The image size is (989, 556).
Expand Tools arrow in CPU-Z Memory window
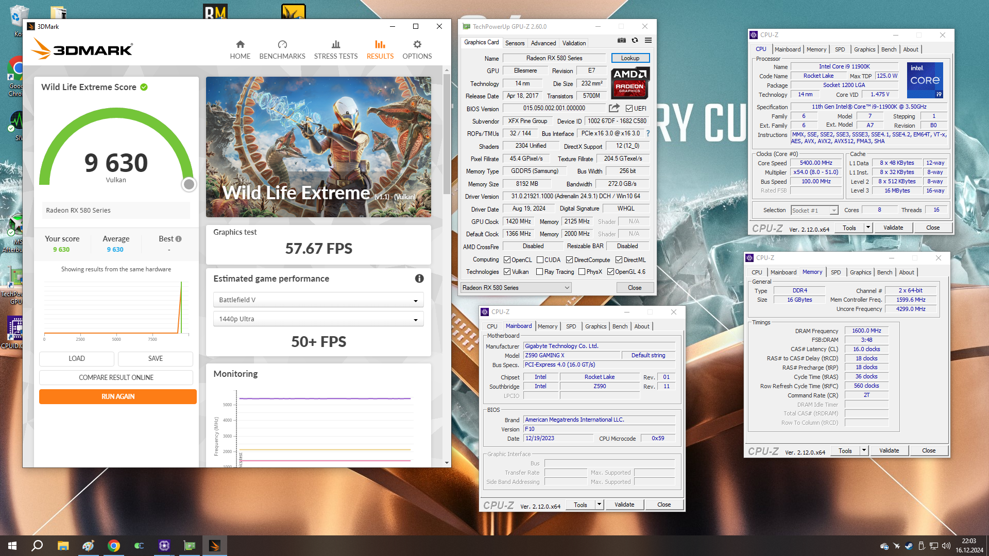(863, 450)
